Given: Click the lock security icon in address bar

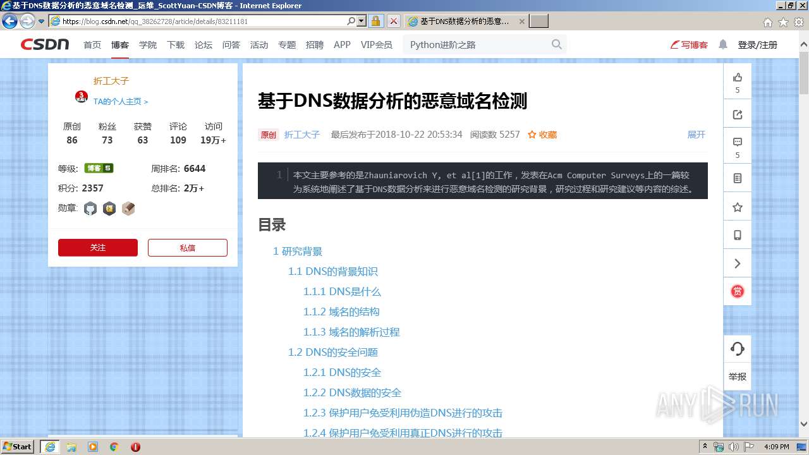Looking at the screenshot, I should [375, 21].
